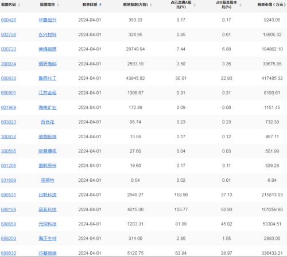Open stock code link 831689
Screen dimensions: 287x257
9,180
